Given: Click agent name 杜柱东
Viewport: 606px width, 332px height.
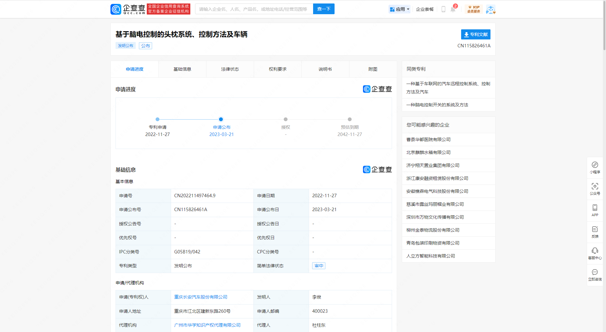Looking at the screenshot, I should point(319,325).
